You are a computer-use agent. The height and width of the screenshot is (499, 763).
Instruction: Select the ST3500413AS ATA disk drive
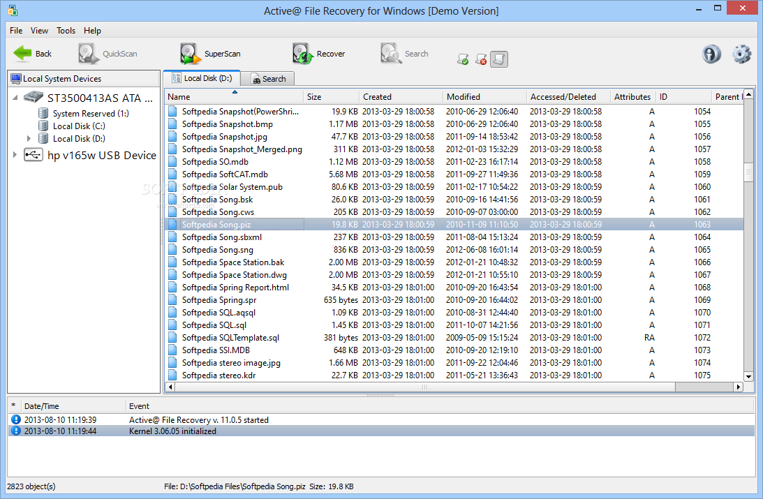click(89, 98)
